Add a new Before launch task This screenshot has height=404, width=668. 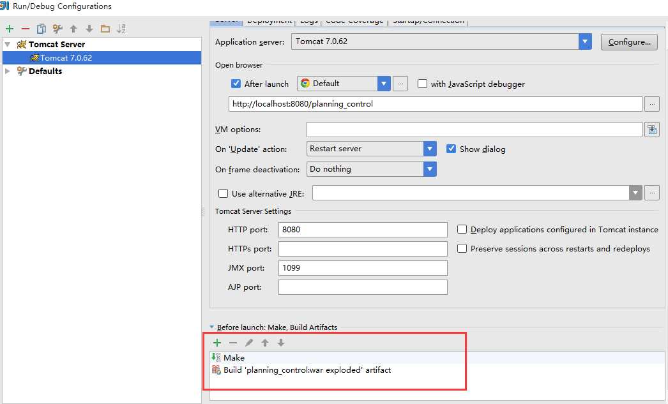pyautogui.click(x=217, y=343)
